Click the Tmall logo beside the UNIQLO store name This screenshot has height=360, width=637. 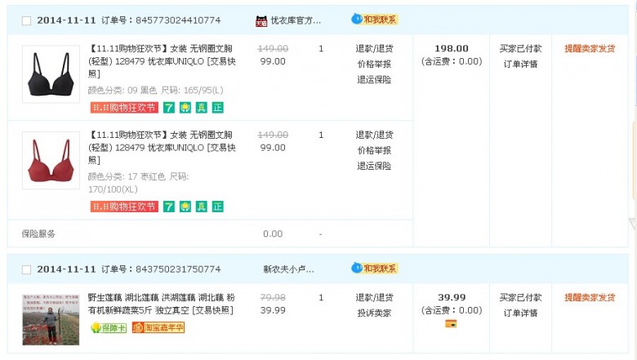click(x=261, y=20)
